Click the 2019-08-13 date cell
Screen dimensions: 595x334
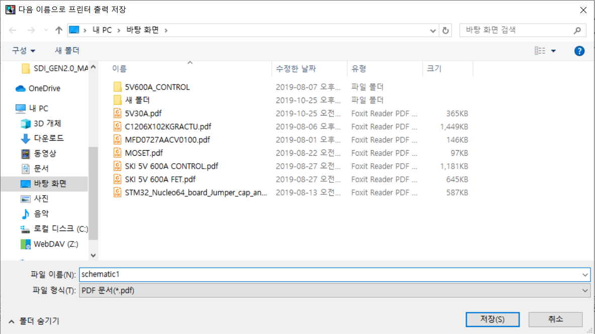(308, 192)
